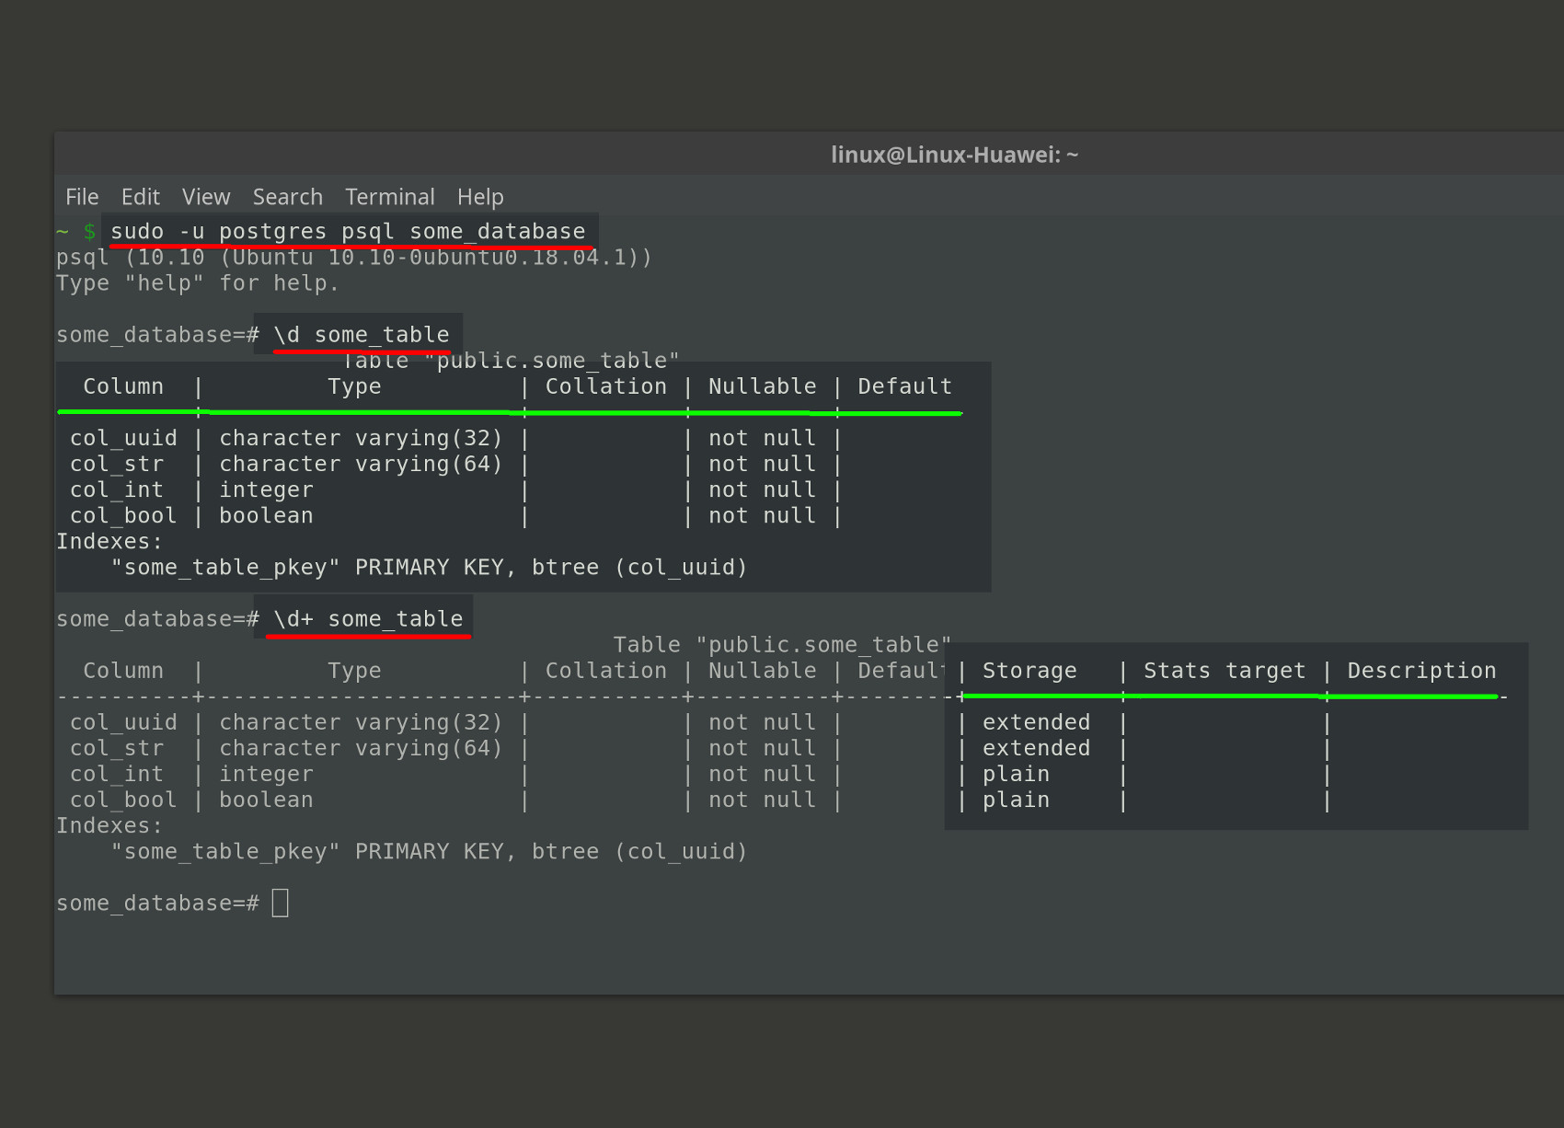This screenshot has width=1564, height=1128.
Task: Select the col_uuid row text
Action: [x=122, y=438]
